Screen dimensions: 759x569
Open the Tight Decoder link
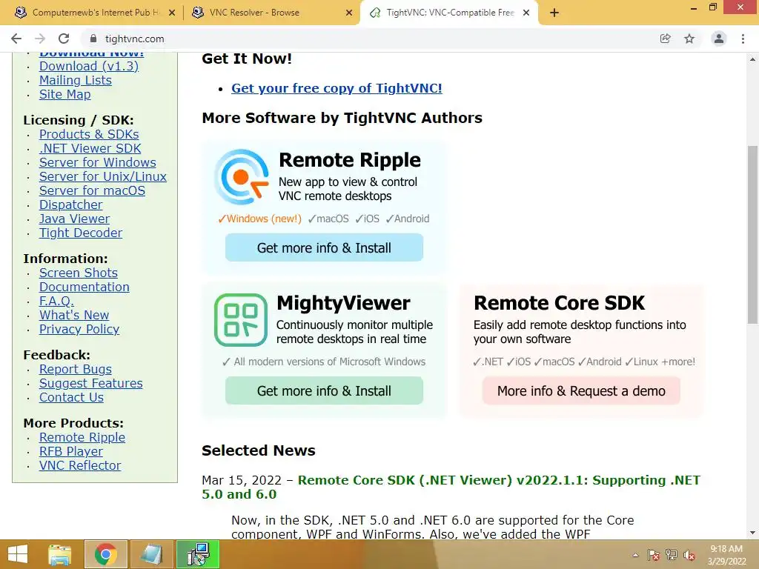click(81, 233)
